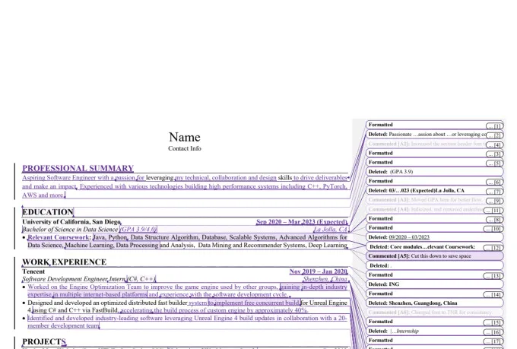517x349 pixels.
Task: Click the 'Contact Info' line
Action: 185,148
